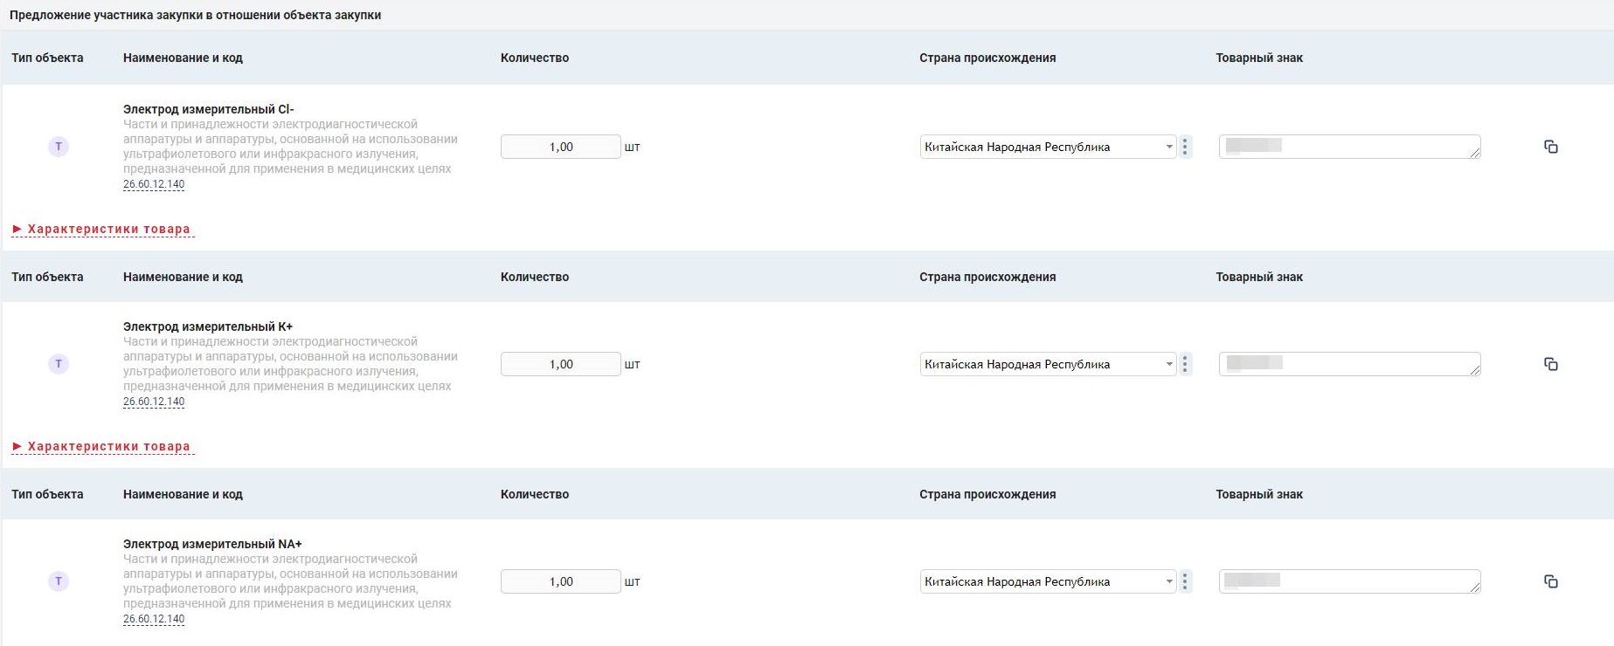1614x646 pixels.
Task: Expand 'Характеристики товара' under the Cl- electrode
Action: (101, 230)
